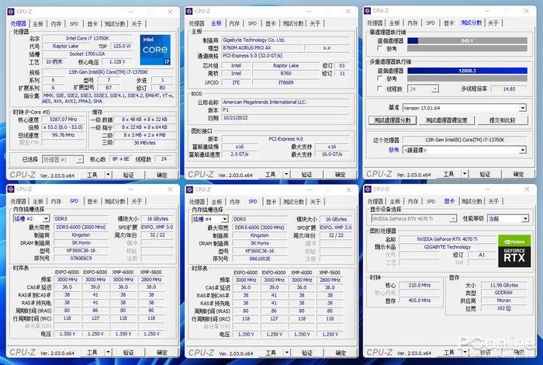Screen dimensions: 543x365
Task: Expand the 工具 arrow in the benchmark score window
Action: click(x=465, y=174)
